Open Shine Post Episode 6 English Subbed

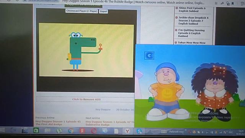[x=192, y=10]
